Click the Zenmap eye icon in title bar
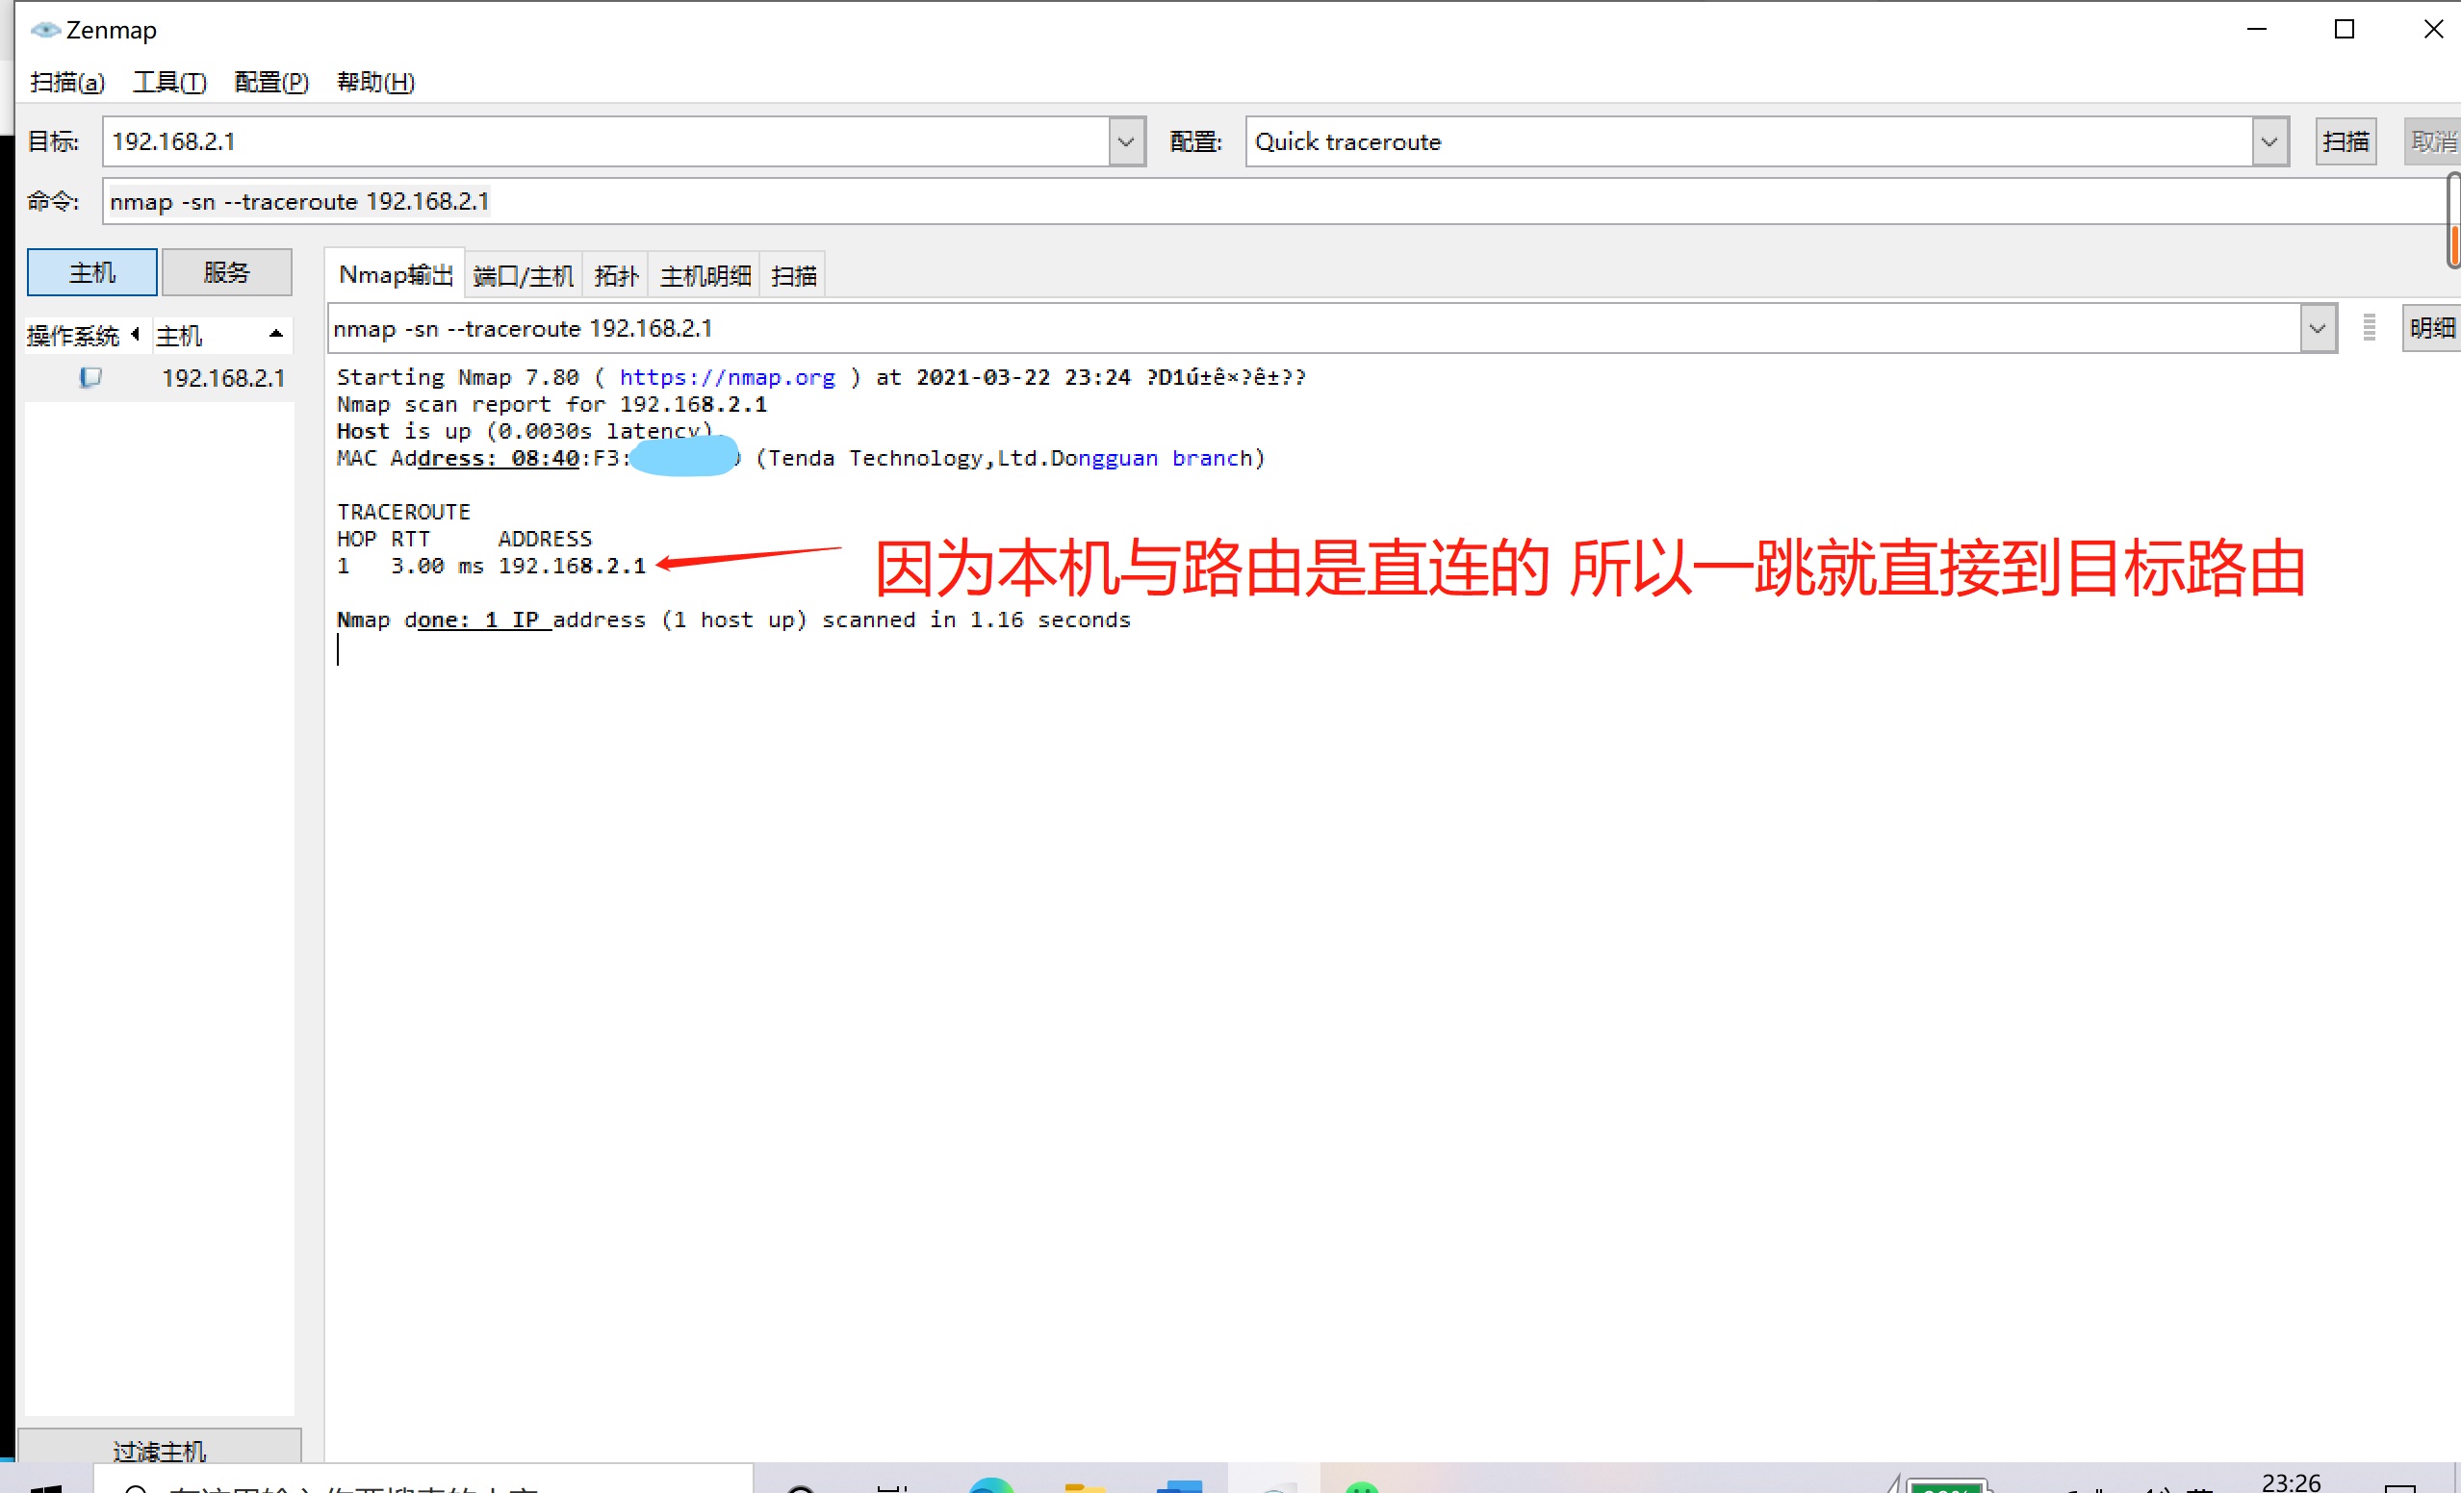Screen dimensions: 2461x1493 coord(45,30)
